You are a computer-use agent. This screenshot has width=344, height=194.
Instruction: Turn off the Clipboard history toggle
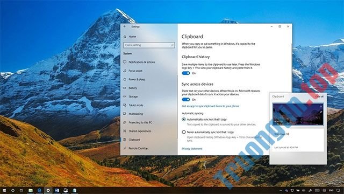click(186, 73)
